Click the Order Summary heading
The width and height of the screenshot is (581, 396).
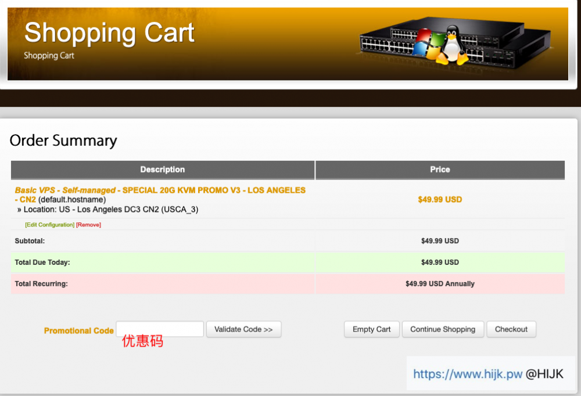click(63, 141)
